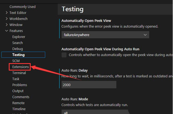Click the Auto Run: Mode setting title
Screen dimensions: 173x114
(75, 99)
